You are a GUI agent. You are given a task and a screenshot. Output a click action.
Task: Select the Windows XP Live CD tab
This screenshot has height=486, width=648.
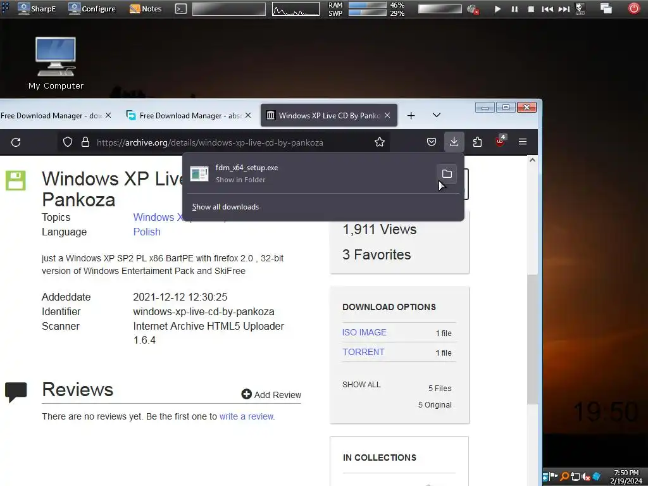(x=329, y=115)
